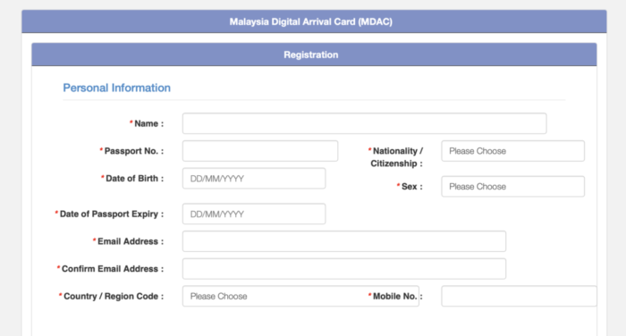Click the Personal Information heading

click(116, 88)
